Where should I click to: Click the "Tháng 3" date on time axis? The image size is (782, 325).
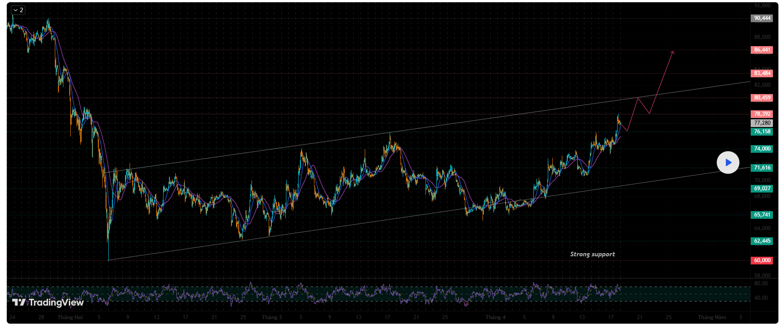click(272, 317)
